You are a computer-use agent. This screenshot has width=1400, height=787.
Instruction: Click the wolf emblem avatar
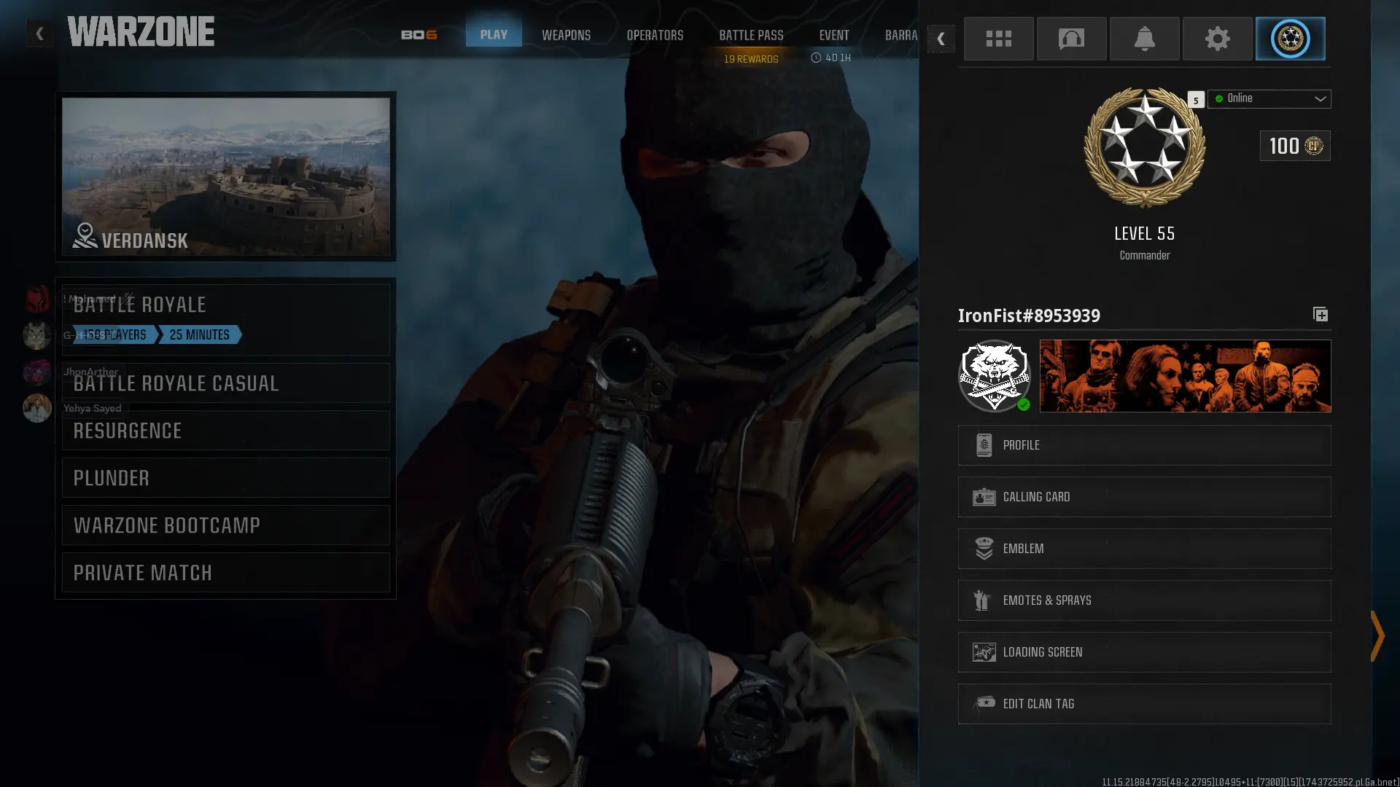coord(994,376)
